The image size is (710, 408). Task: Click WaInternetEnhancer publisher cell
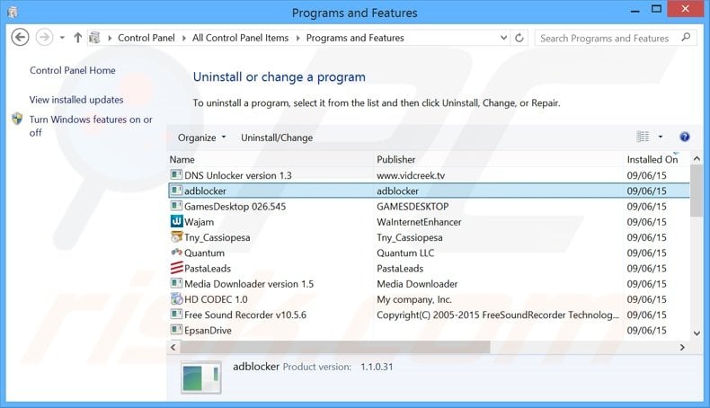point(419,222)
